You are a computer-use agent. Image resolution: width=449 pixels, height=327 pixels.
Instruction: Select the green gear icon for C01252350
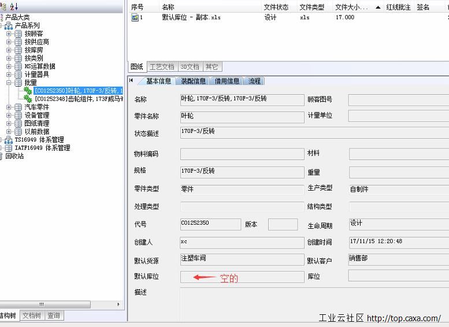28,91
